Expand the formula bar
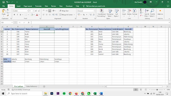The image size is (171, 96). (169, 23)
